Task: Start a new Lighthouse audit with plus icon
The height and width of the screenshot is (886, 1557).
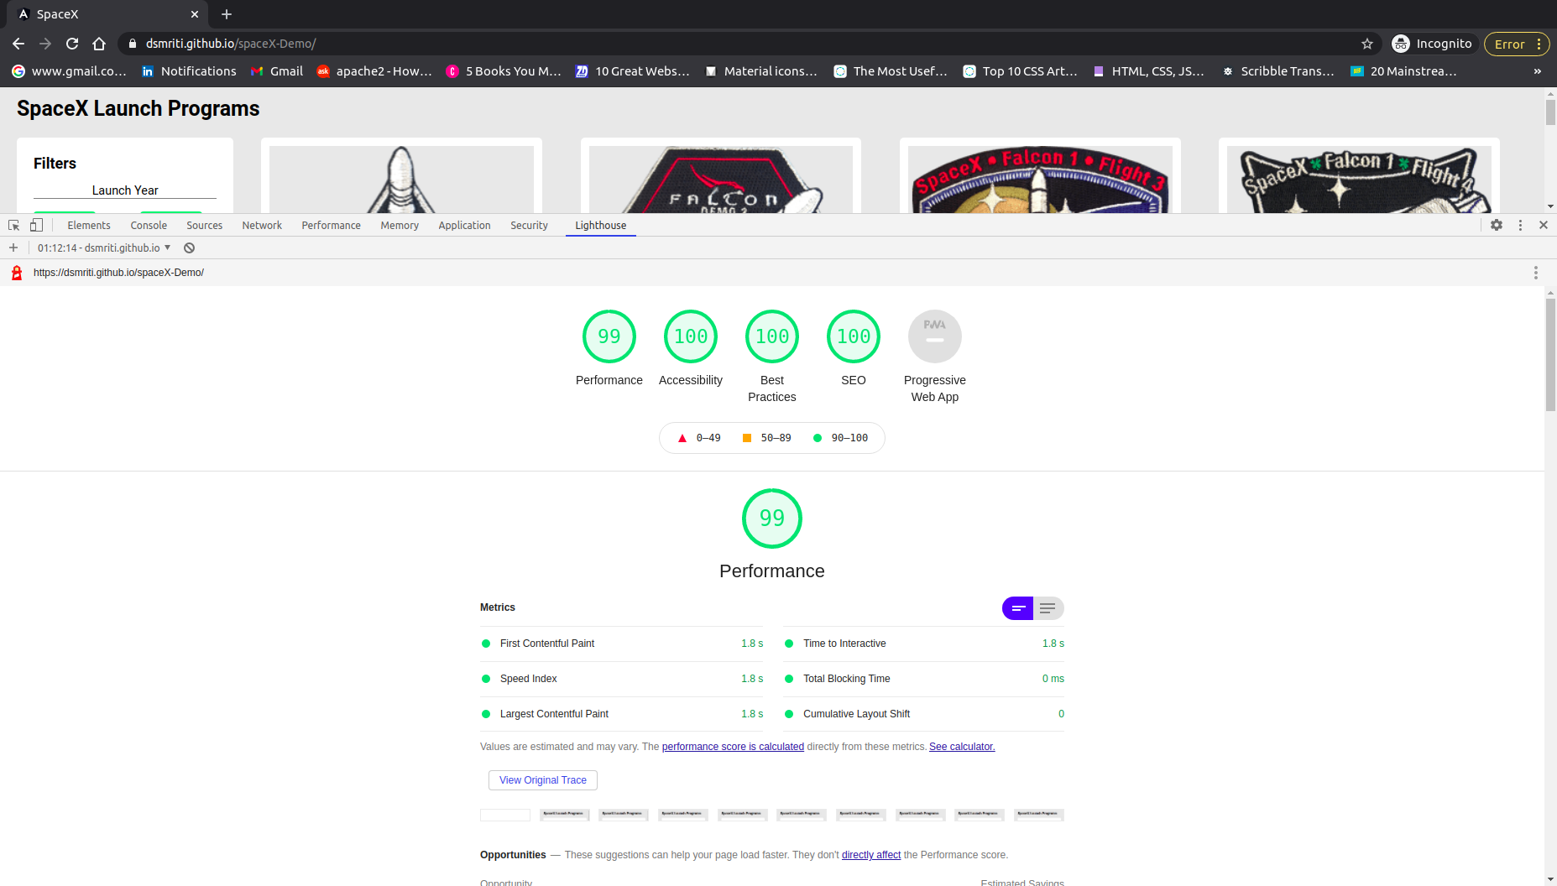Action: (13, 248)
